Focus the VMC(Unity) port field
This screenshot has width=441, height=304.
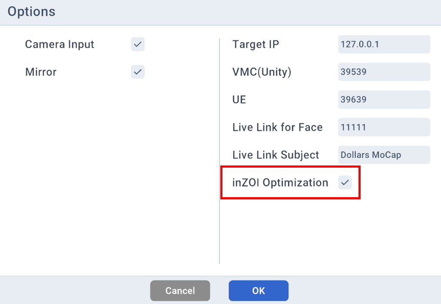(384, 72)
